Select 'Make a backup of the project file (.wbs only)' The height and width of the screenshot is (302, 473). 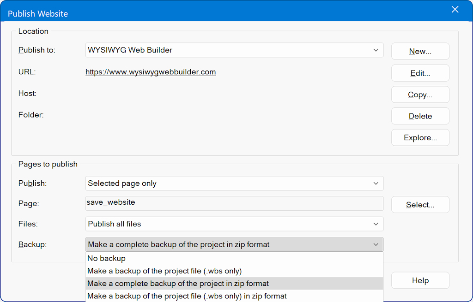164,271
